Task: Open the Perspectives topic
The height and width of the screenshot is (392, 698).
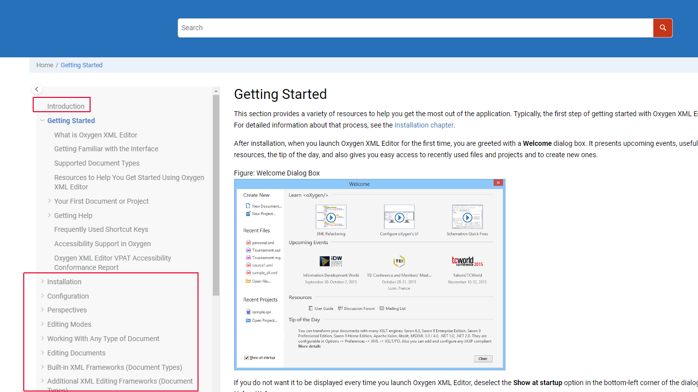Action: click(67, 310)
